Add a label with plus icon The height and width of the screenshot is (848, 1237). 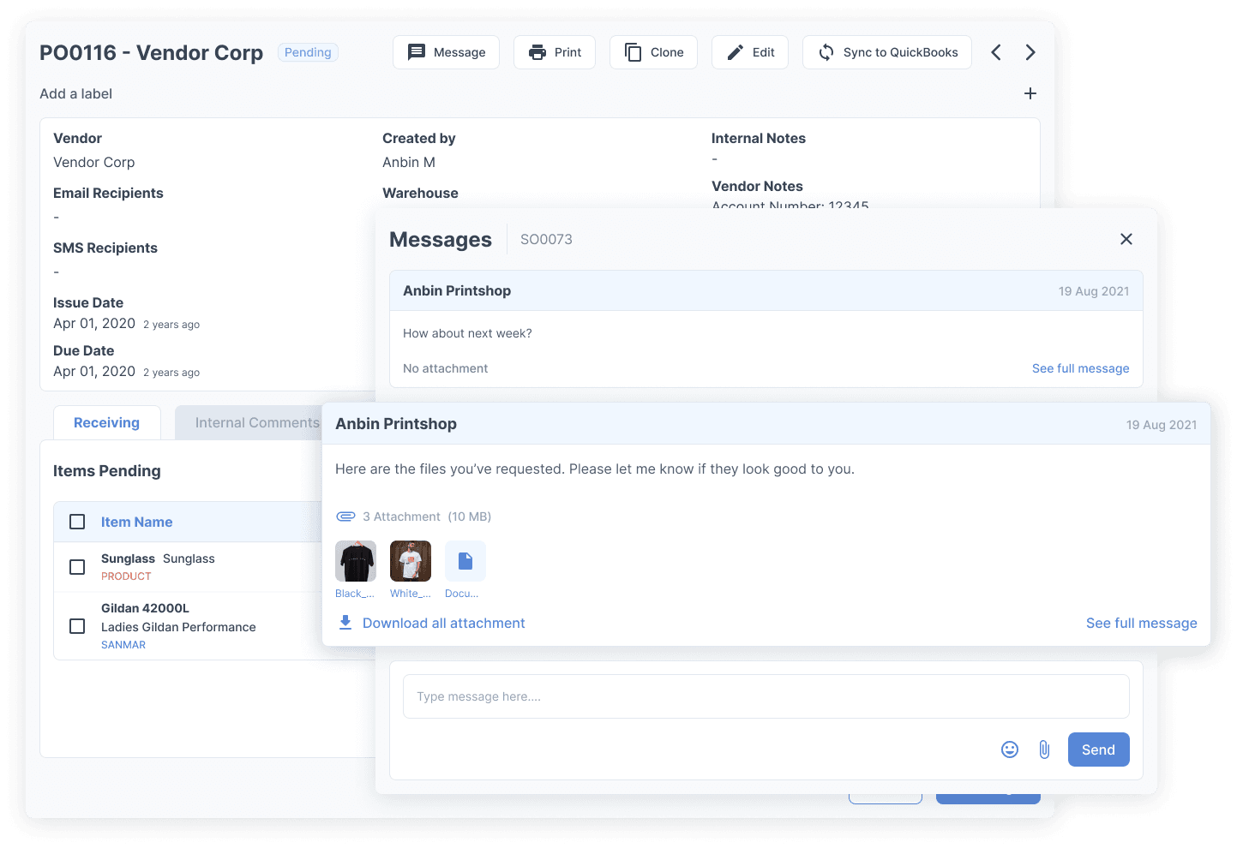tap(1030, 93)
